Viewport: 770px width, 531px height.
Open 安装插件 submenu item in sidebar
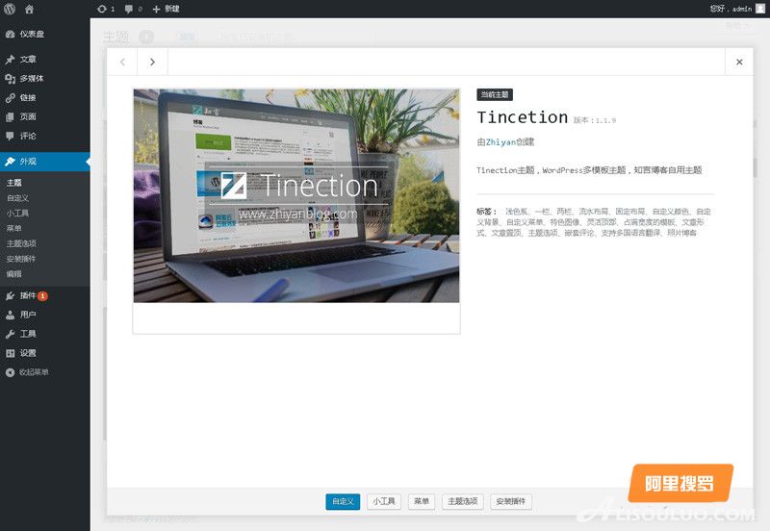21,259
